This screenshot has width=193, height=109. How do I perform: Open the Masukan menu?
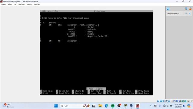(21, 5)
